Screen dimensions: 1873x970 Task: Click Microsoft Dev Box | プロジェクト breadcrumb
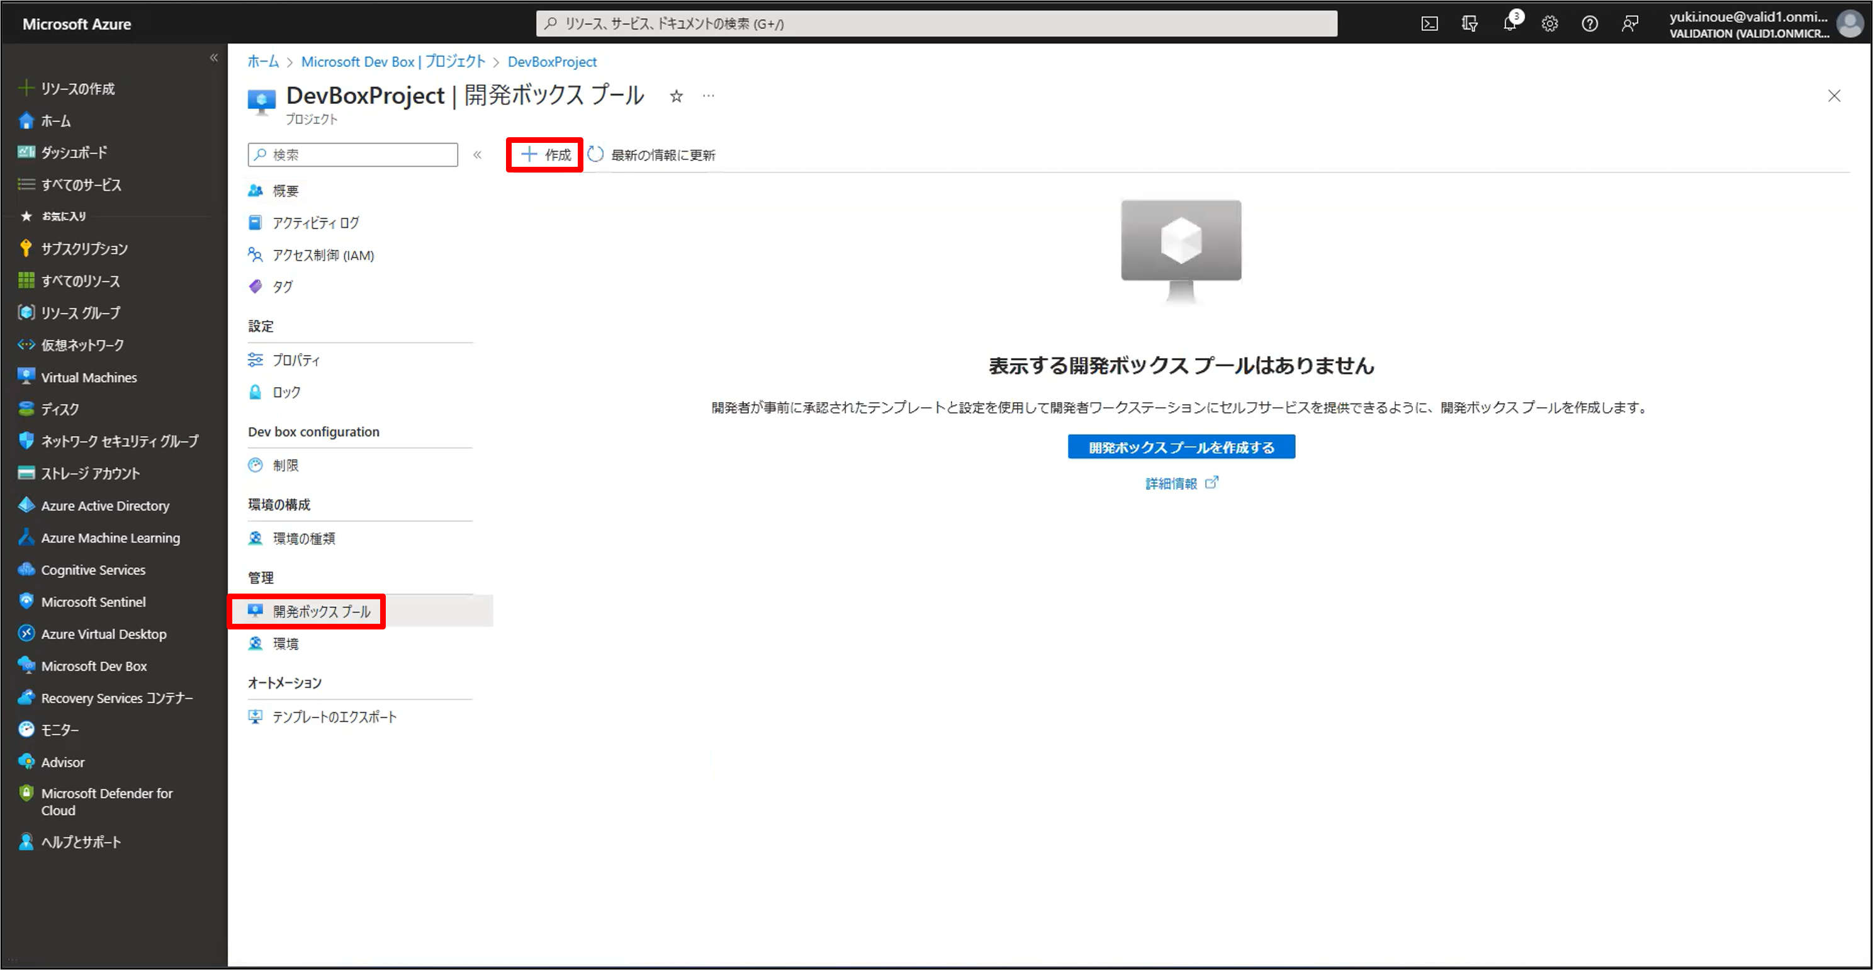tap(393, 62)
